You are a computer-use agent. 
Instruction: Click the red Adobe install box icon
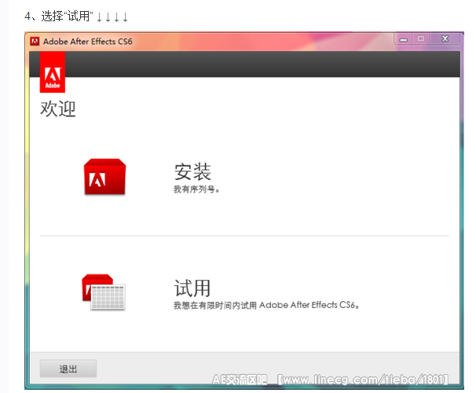[x=104, y=176]
